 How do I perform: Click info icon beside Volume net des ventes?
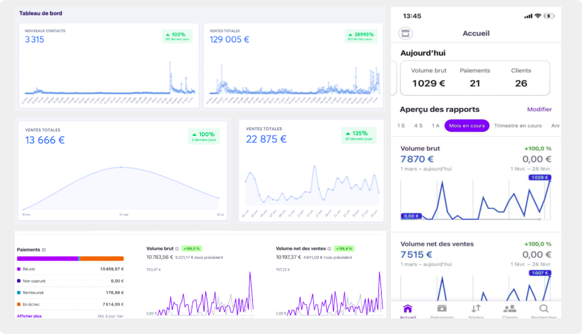pyautogui.click(x=329, y=249)
